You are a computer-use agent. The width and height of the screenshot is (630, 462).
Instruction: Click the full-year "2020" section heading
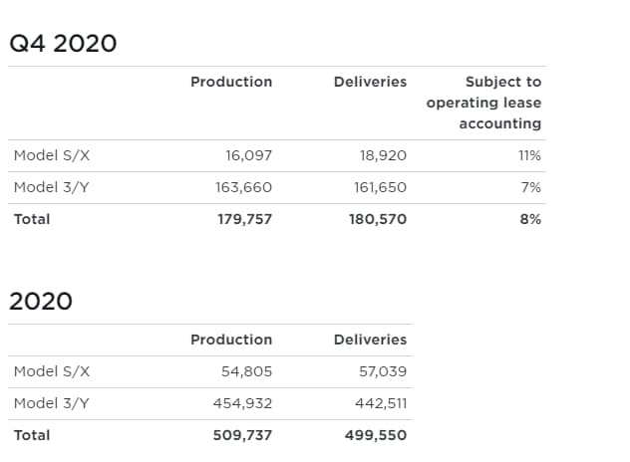pyautogui.click(x=41, y=302)
